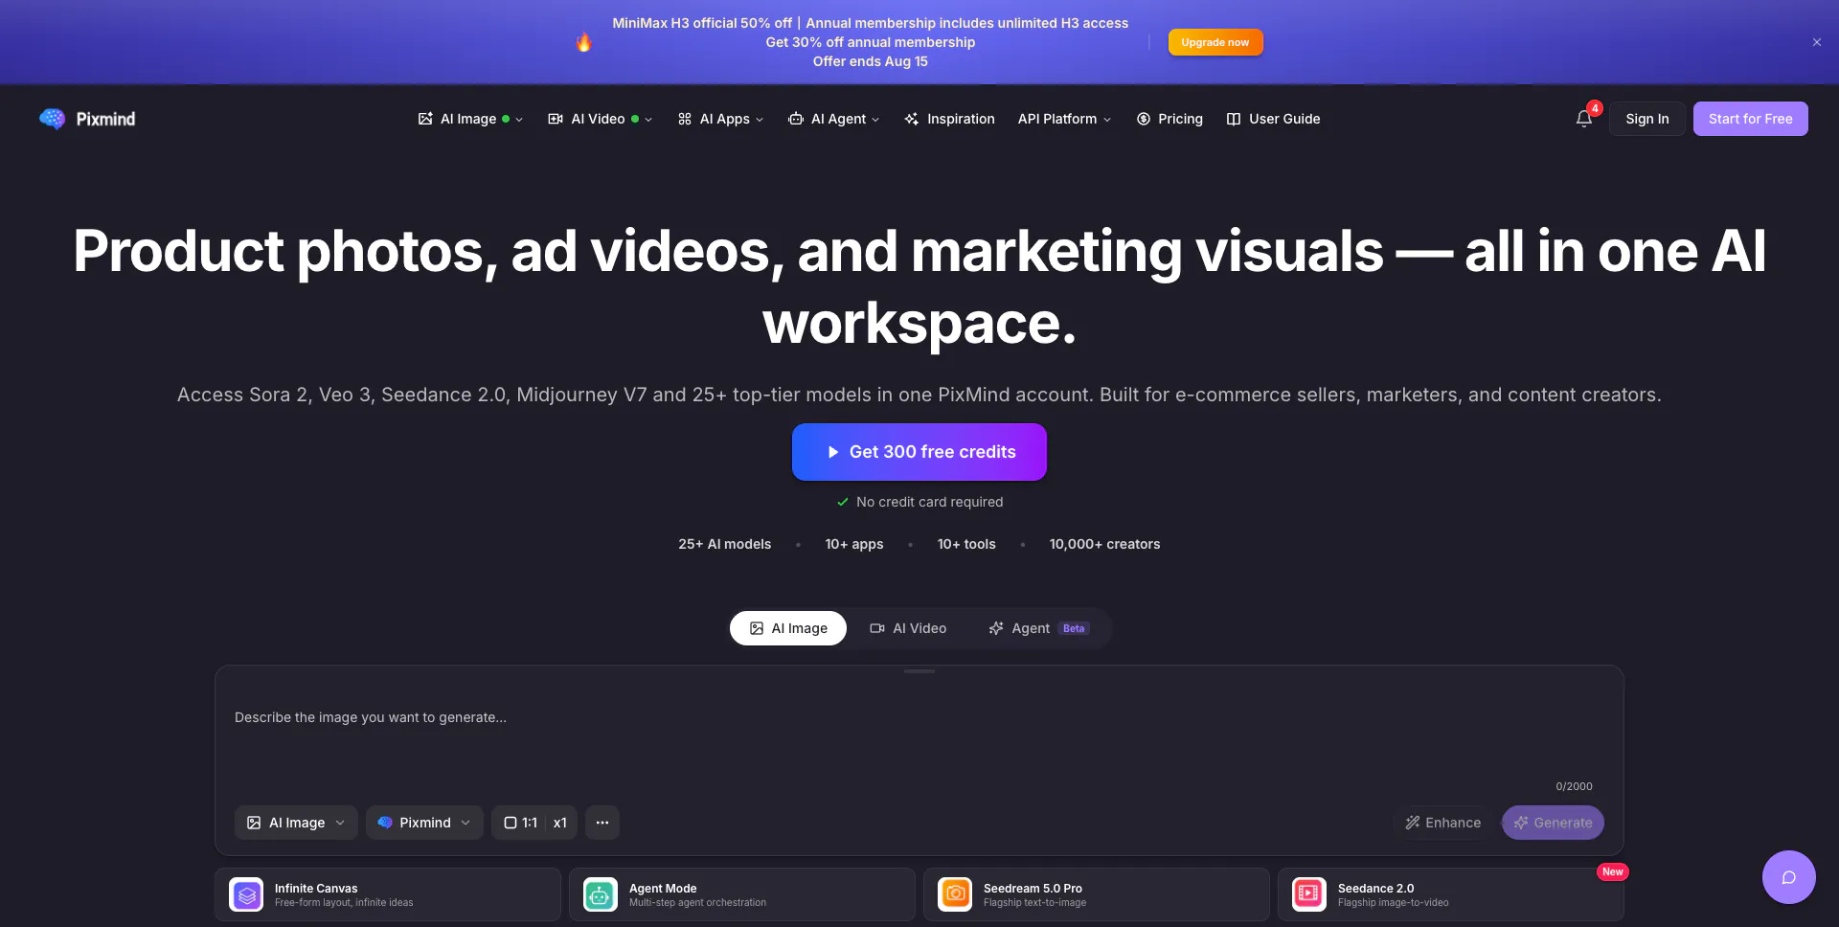Click the drag handle atop prompt box
Image resolution: width=1839 pixels, height=927 pixels.
pos(919,671)
